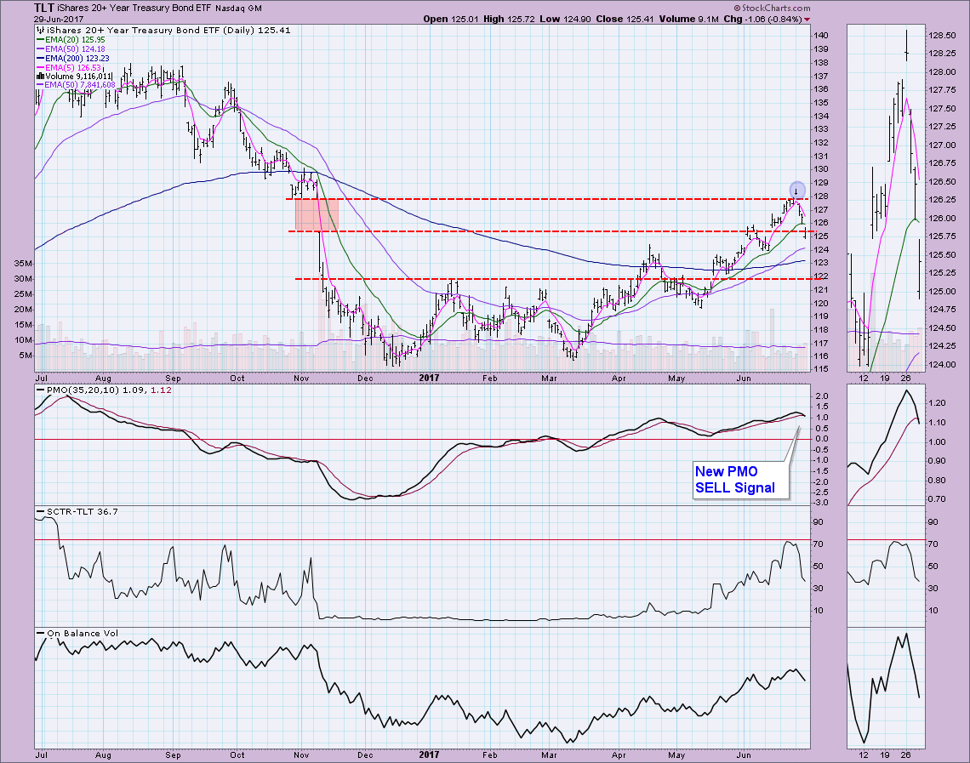
Task: Click the New PMO SELL Signal annotation
Action: click(734, 479)
